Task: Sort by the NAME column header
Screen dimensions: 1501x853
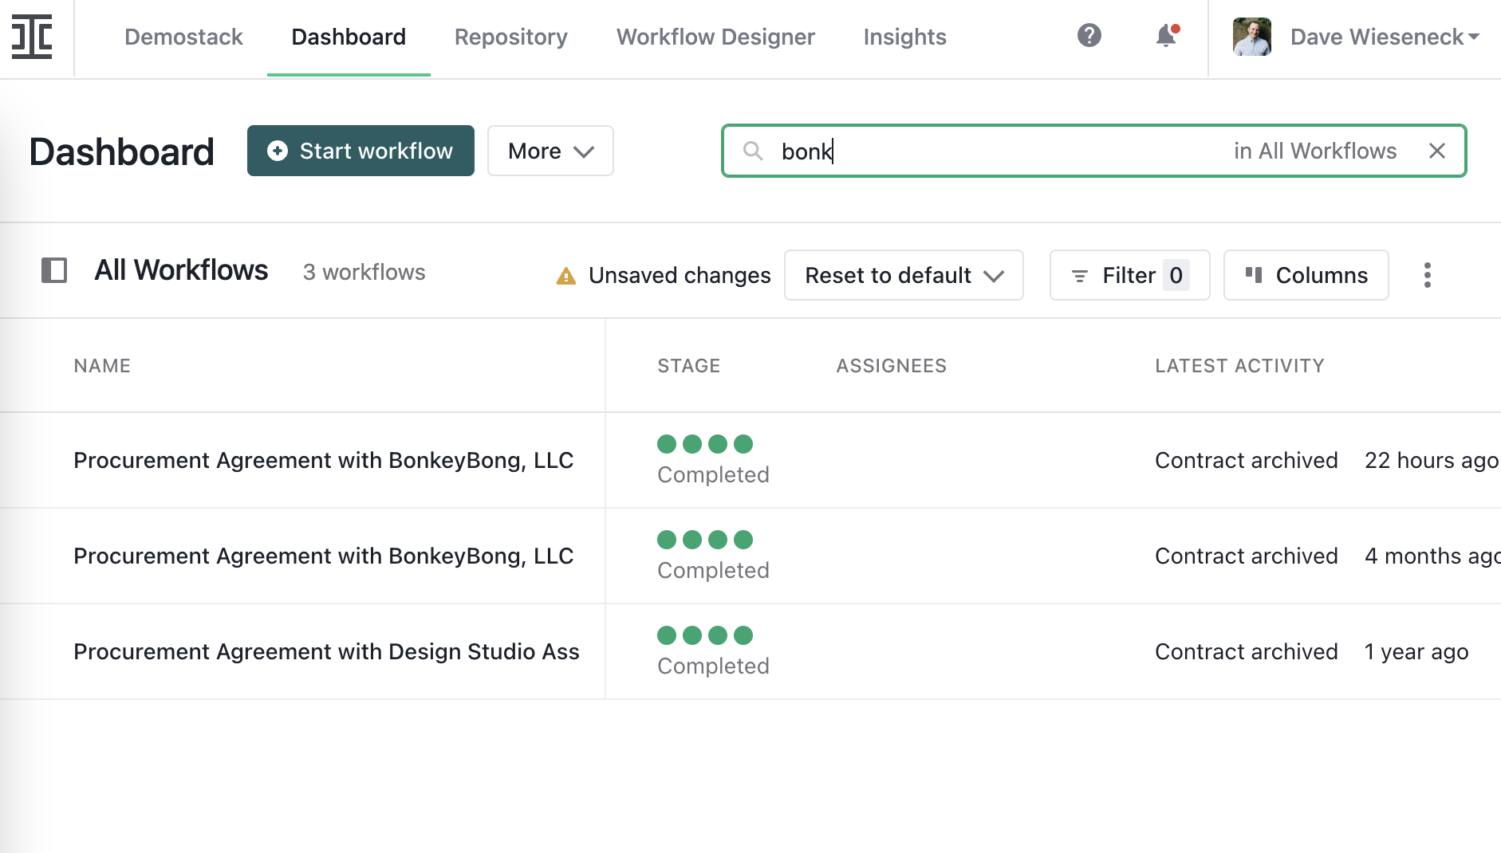Action: [102, 366]
